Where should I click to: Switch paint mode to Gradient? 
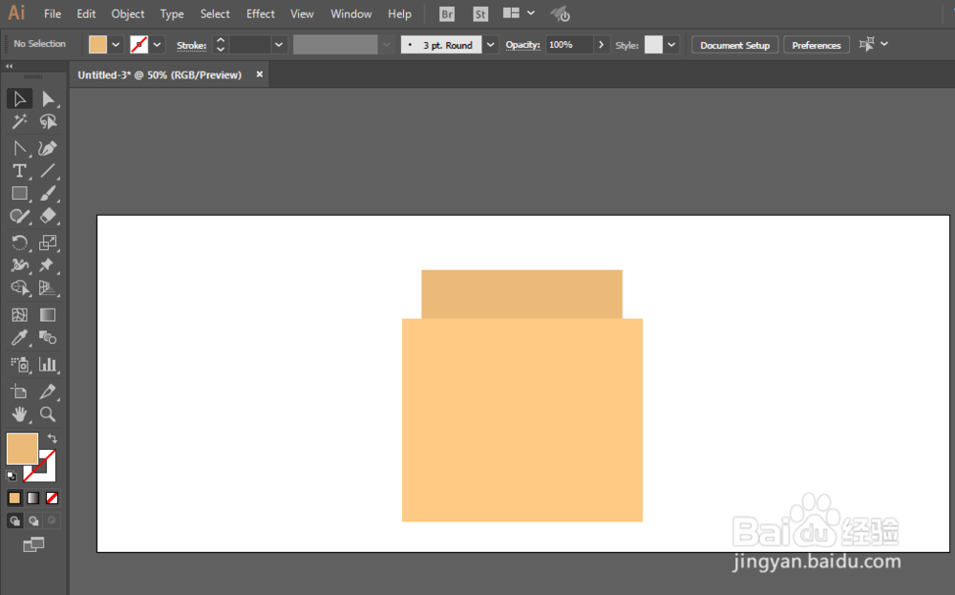(x=32, y=499)
